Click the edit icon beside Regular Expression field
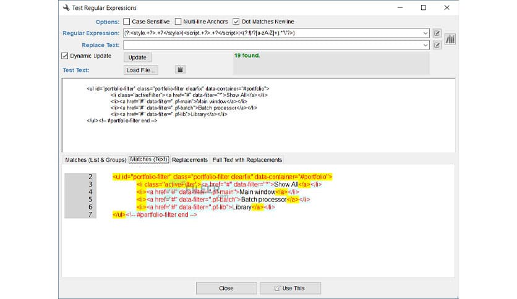This screenshot has width=517, height=299. (437, 33)
